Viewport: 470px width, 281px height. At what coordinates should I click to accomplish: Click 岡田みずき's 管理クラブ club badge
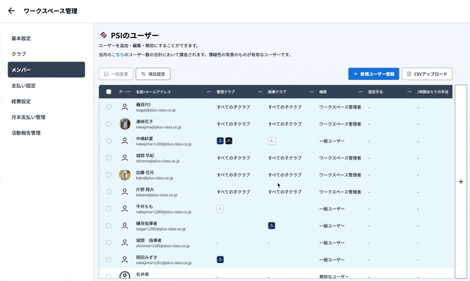pyautogui.click(x=220, y=259)
